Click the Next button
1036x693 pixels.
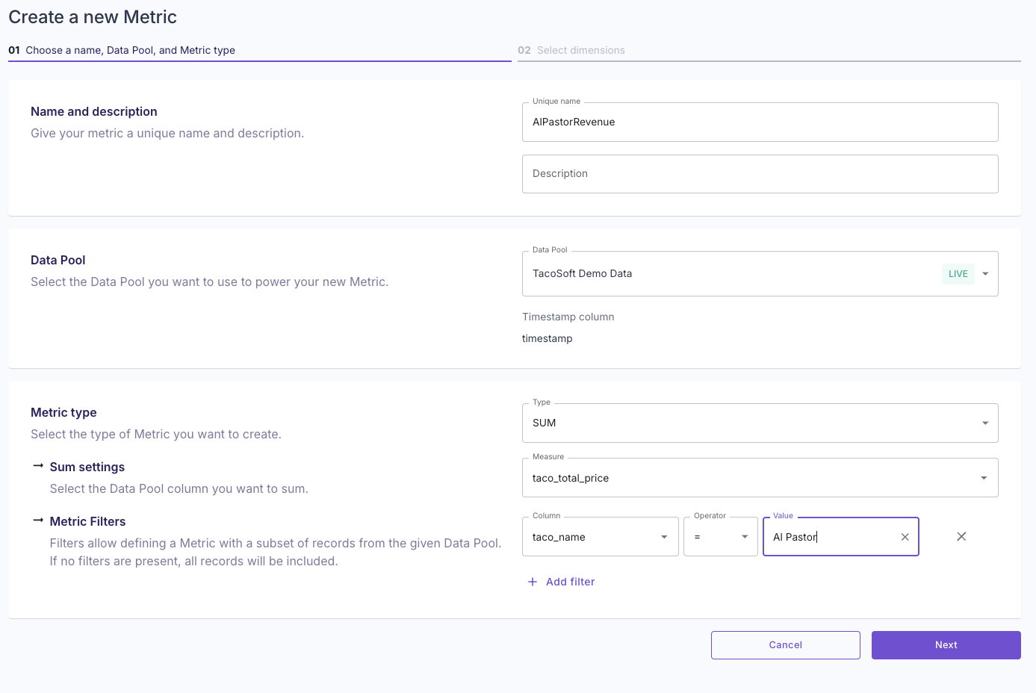(x=946, y=644)
